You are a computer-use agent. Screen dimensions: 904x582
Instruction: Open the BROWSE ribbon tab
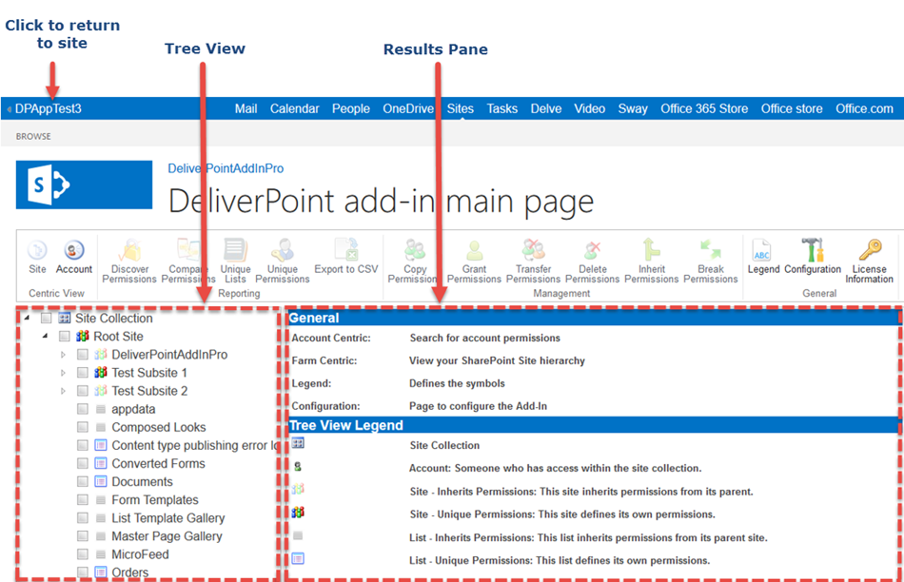click(x=33, y=136)
